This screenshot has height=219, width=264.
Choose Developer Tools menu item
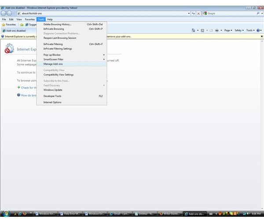[72, 96]
